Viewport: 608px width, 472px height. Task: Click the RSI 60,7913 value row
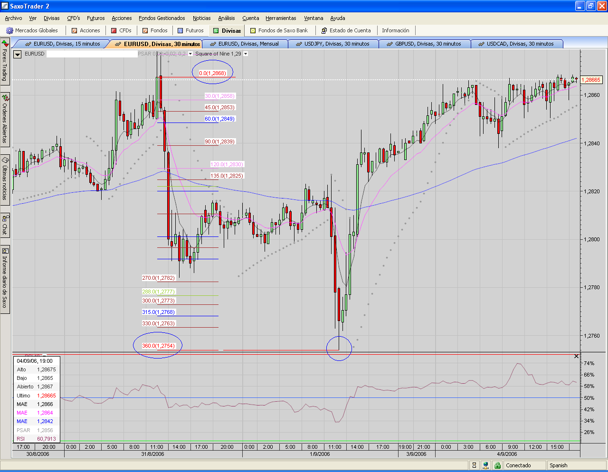(x=37, y=439)
